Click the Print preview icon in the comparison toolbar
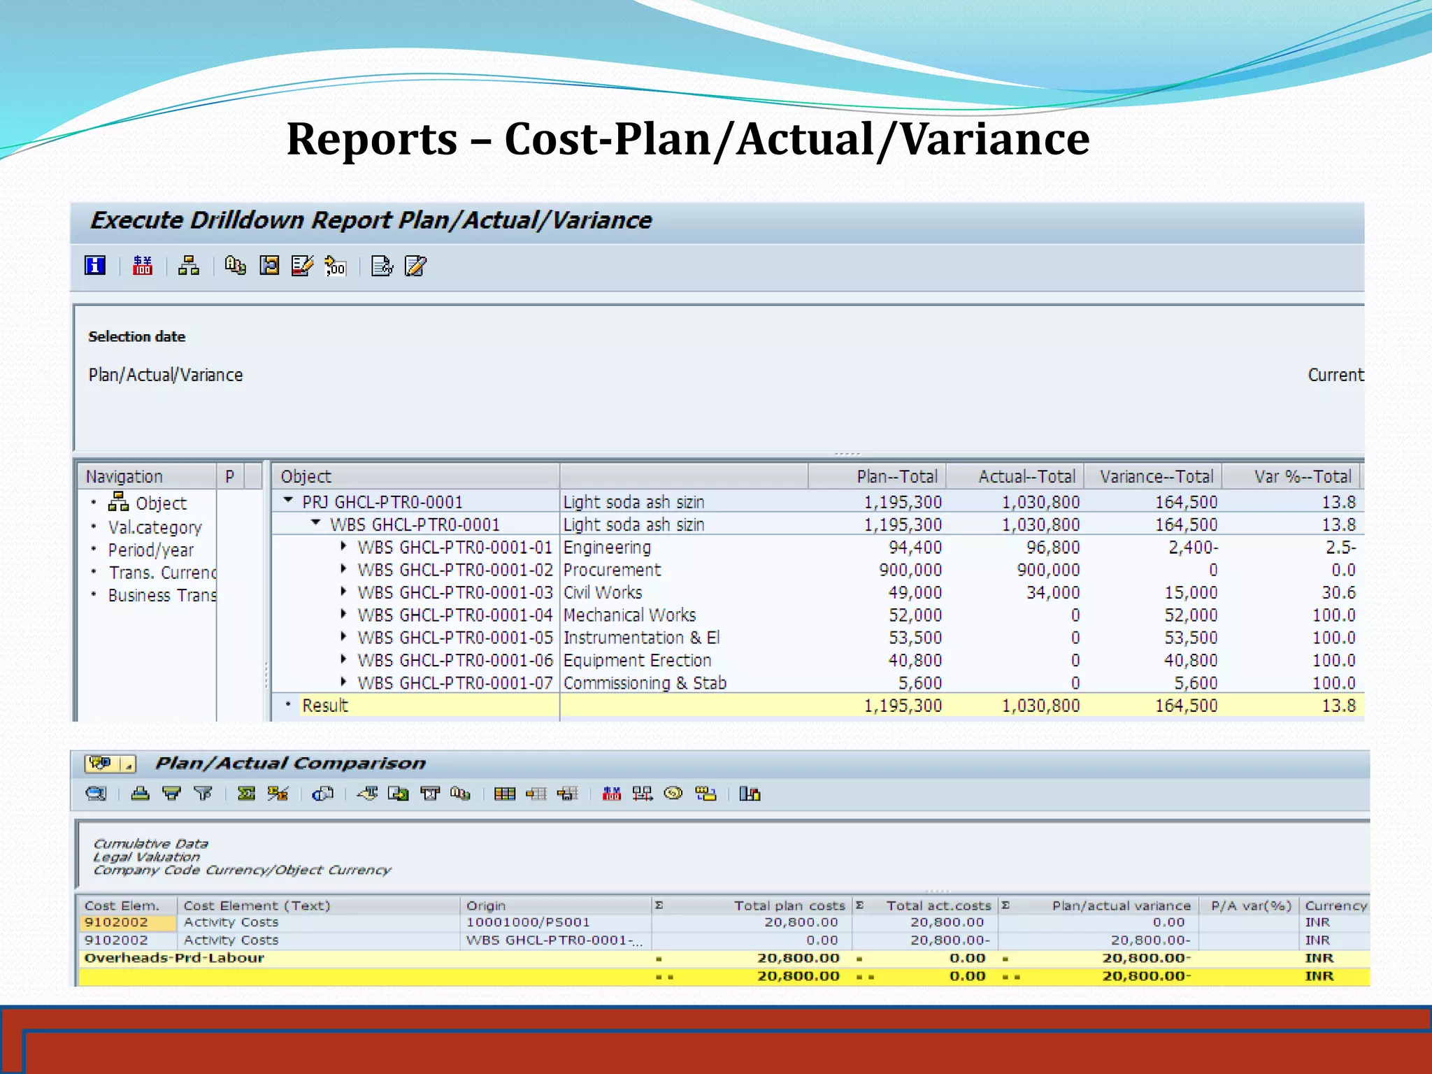This screenshot has height=1074, width=1432. [322, 794]
